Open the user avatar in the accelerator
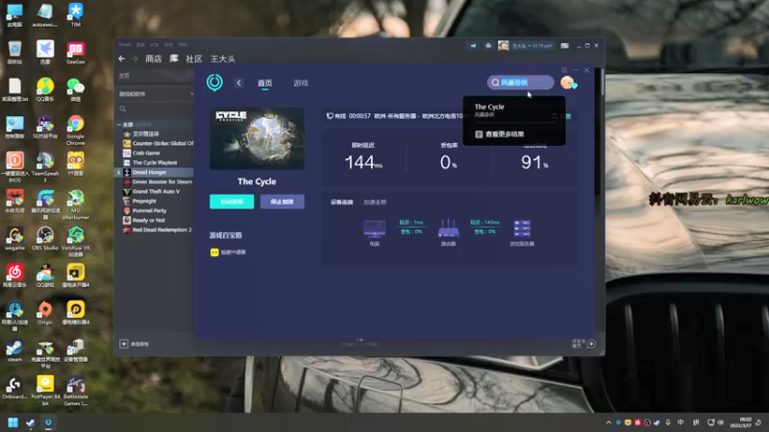 568,83
